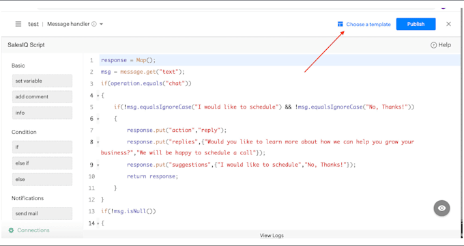This screenshot has height=246, width=464.
Task: Insert the send mail notification block
Action: (42, 213)
